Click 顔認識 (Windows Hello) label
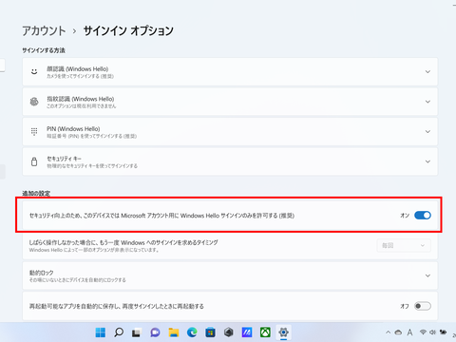The width and height of the screenshot is (456, 342). pyautogui.click(x=78, y=68)
